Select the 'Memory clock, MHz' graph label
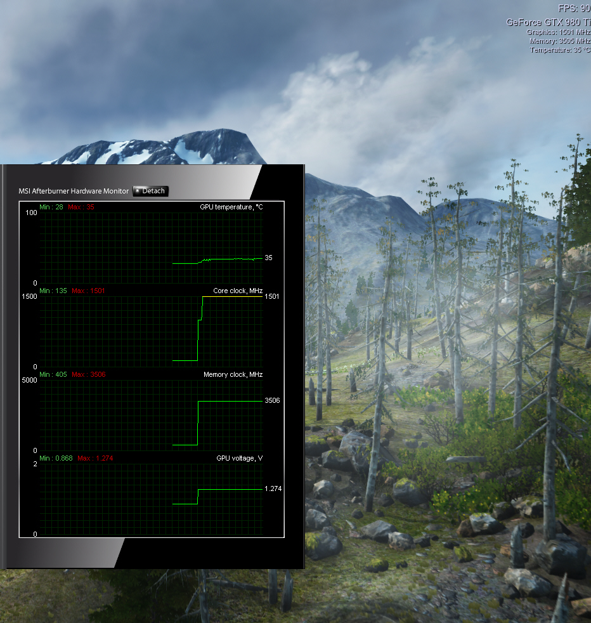591x623 pixels. tap(233, 375)
